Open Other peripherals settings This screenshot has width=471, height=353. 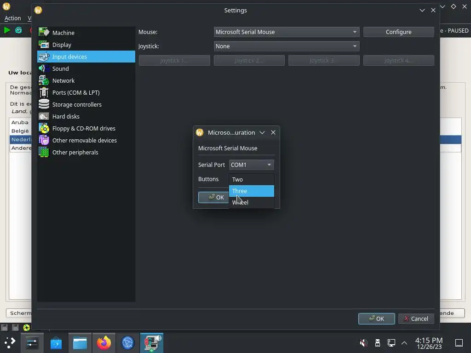click(86, 153)
